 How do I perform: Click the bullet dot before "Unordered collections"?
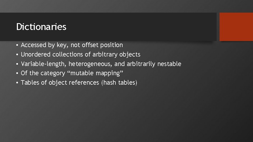tap(17, 55)
